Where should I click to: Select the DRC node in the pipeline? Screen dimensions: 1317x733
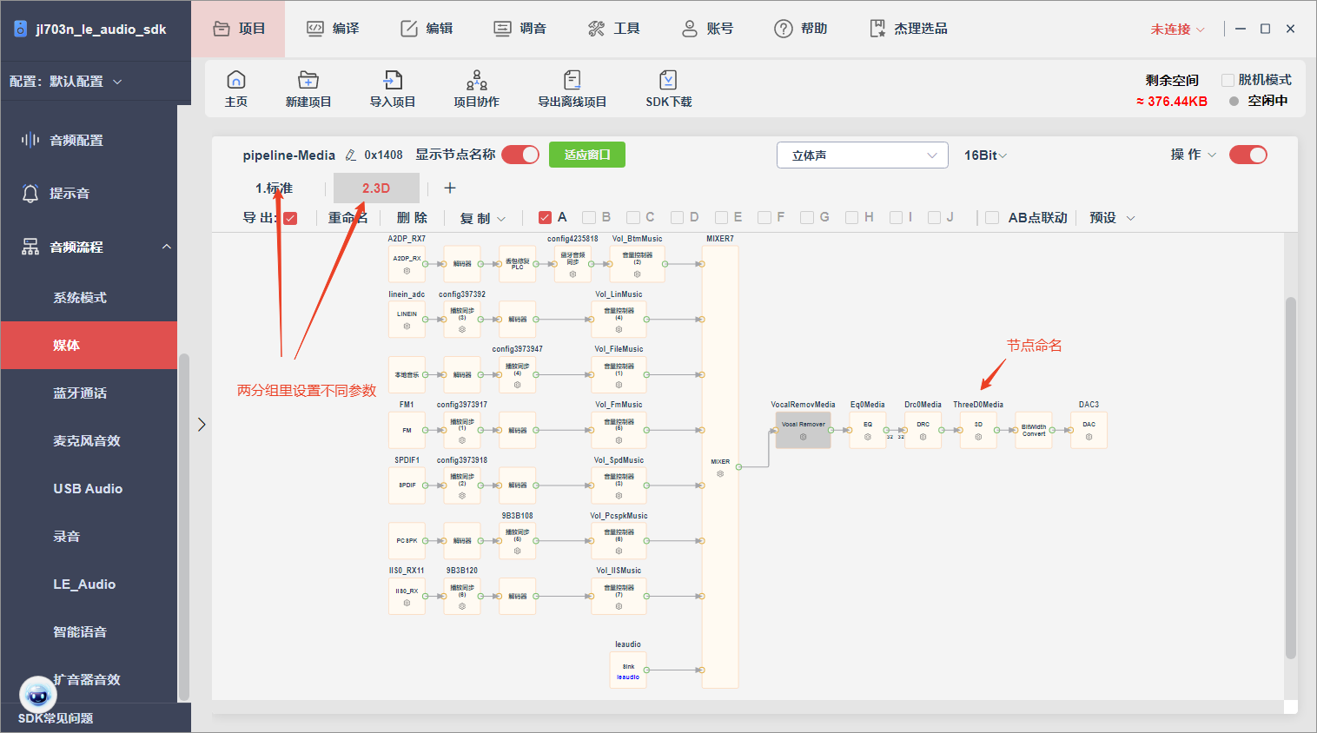(x=923, y=430)
